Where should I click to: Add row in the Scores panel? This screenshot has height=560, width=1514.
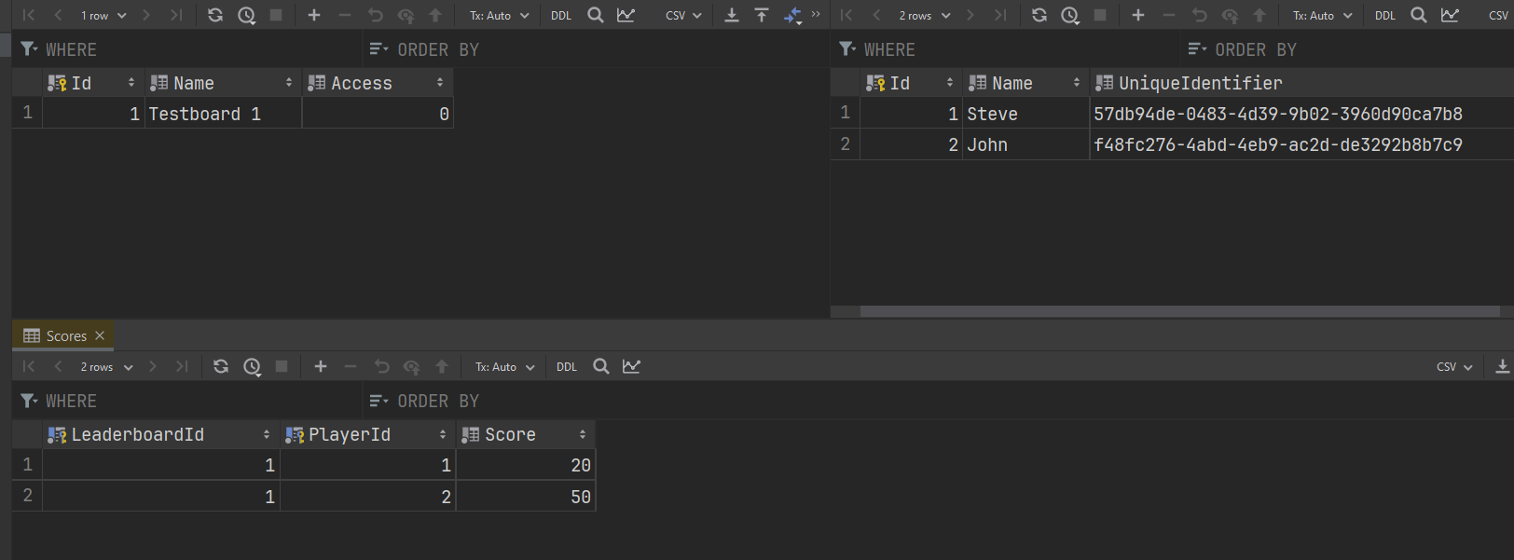[x=321, y=366]
